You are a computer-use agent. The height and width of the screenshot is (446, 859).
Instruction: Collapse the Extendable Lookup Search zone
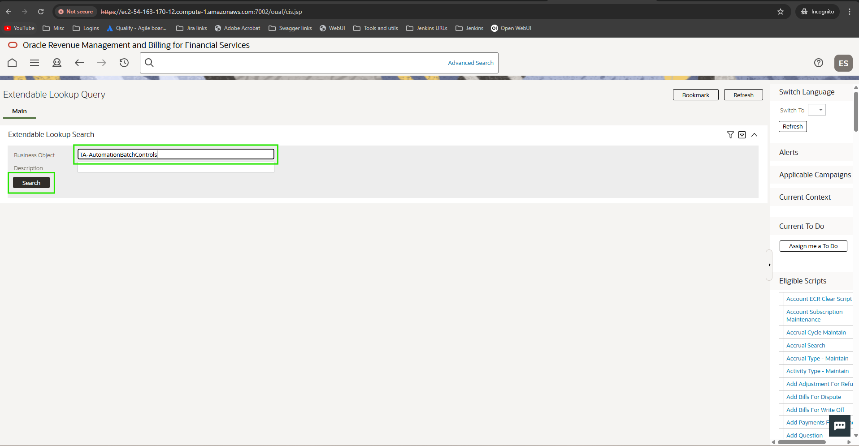(755, 135)
